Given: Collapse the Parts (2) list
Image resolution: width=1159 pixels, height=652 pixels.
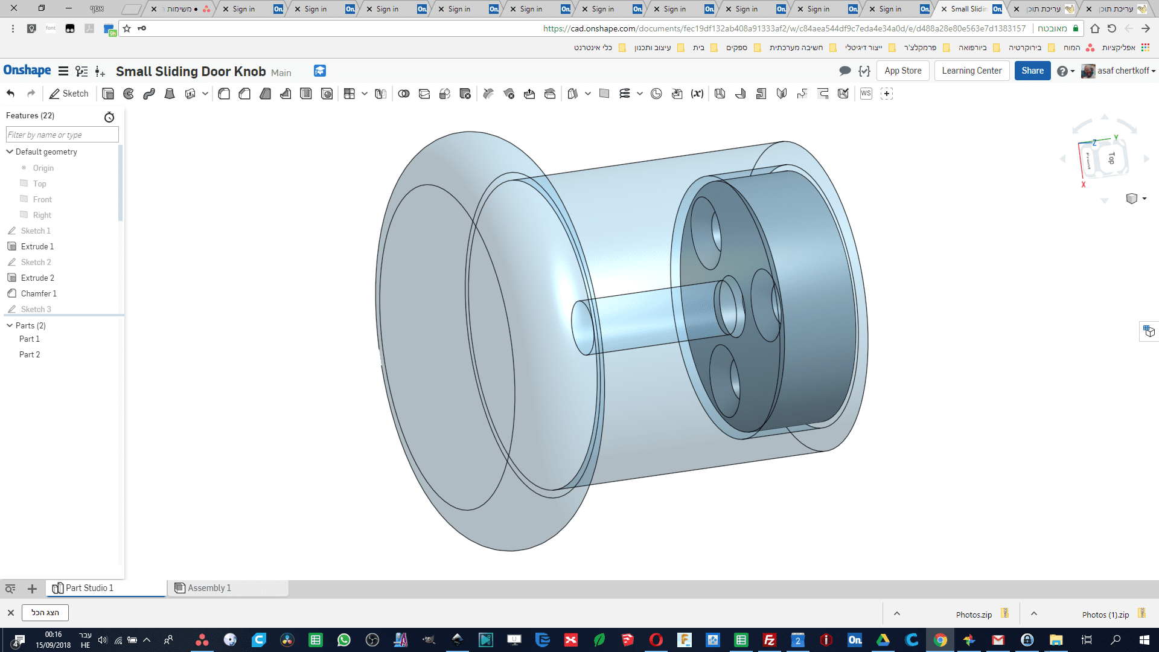Looking at the screenshot, I should pyautogui.click(x=10, y=325).
